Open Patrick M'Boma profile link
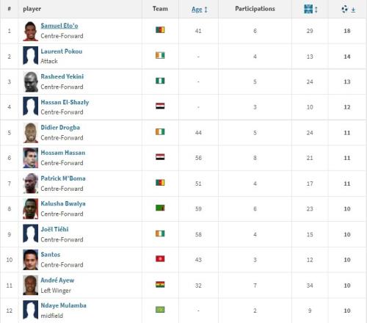This screenshot has height=323, width=367. (x=63, y=178)
